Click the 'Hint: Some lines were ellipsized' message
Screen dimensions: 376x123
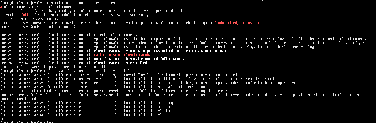tap(54, 67)
